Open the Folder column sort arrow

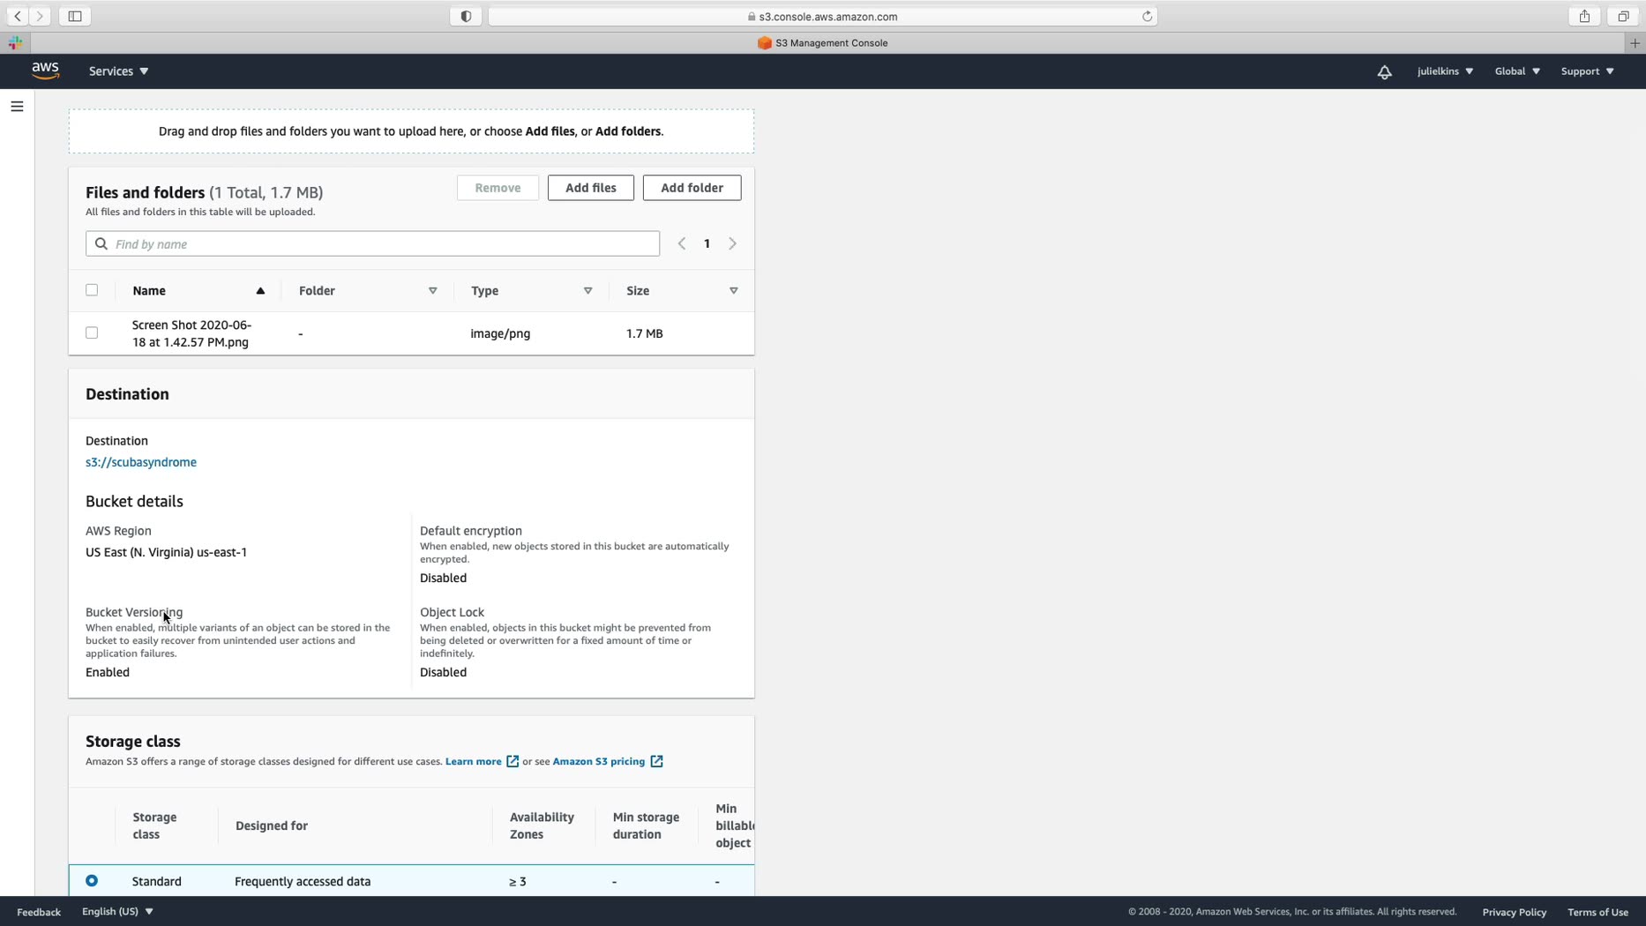point(433,291)
